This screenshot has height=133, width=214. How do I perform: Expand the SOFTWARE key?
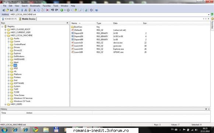(8, 83)
